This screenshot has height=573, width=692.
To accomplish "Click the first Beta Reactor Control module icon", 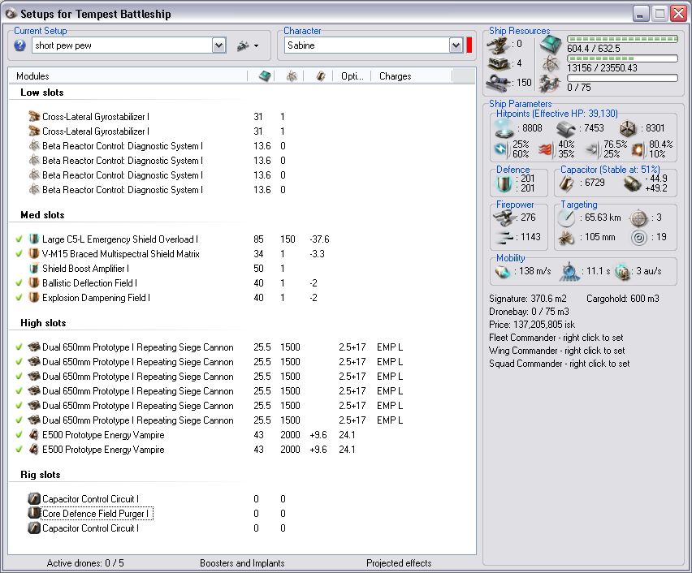I will tap(34, 145).
